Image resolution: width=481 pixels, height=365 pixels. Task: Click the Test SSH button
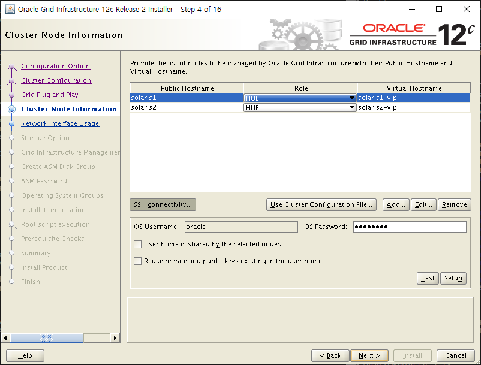pos(428,278)
